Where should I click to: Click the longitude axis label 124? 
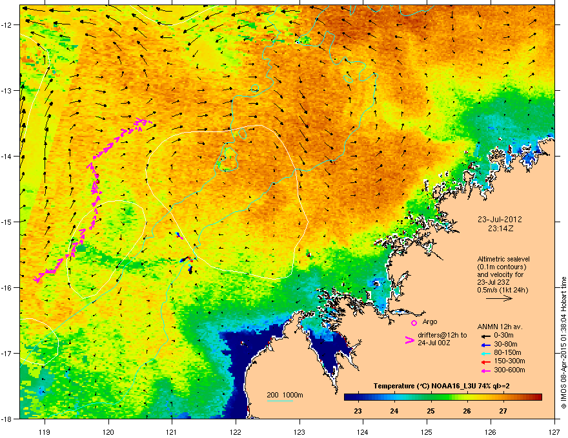363,432
